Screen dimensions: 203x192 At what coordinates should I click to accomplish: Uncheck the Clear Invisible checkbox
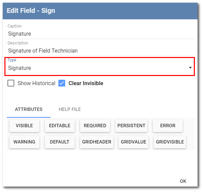[x=62, y=83]
